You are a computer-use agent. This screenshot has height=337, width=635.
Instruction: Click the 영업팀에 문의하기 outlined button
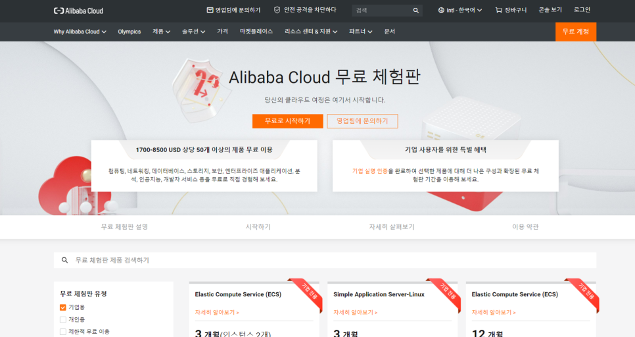[362, 121]
